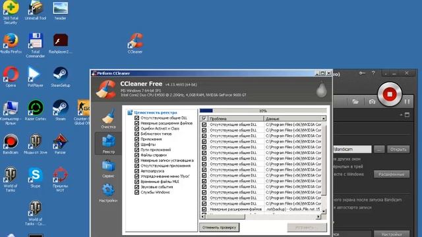Screen dimensions: 422x237
Task: Click Bandicam output folder path field
Action: click(352, 149)
